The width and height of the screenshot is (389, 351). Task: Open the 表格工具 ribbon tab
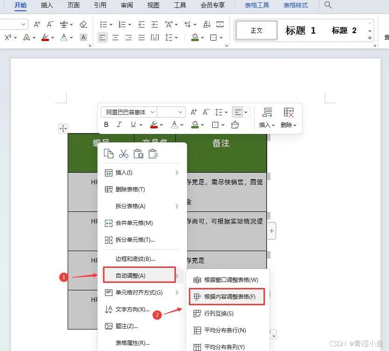(x=257, y=5)
